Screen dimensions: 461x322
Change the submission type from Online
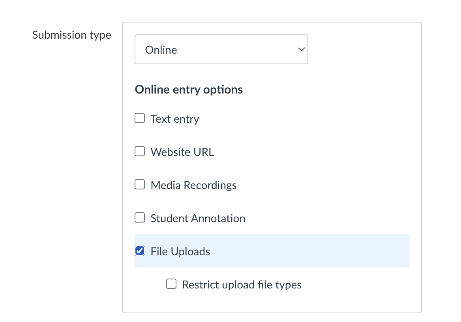tap(221, 49)
